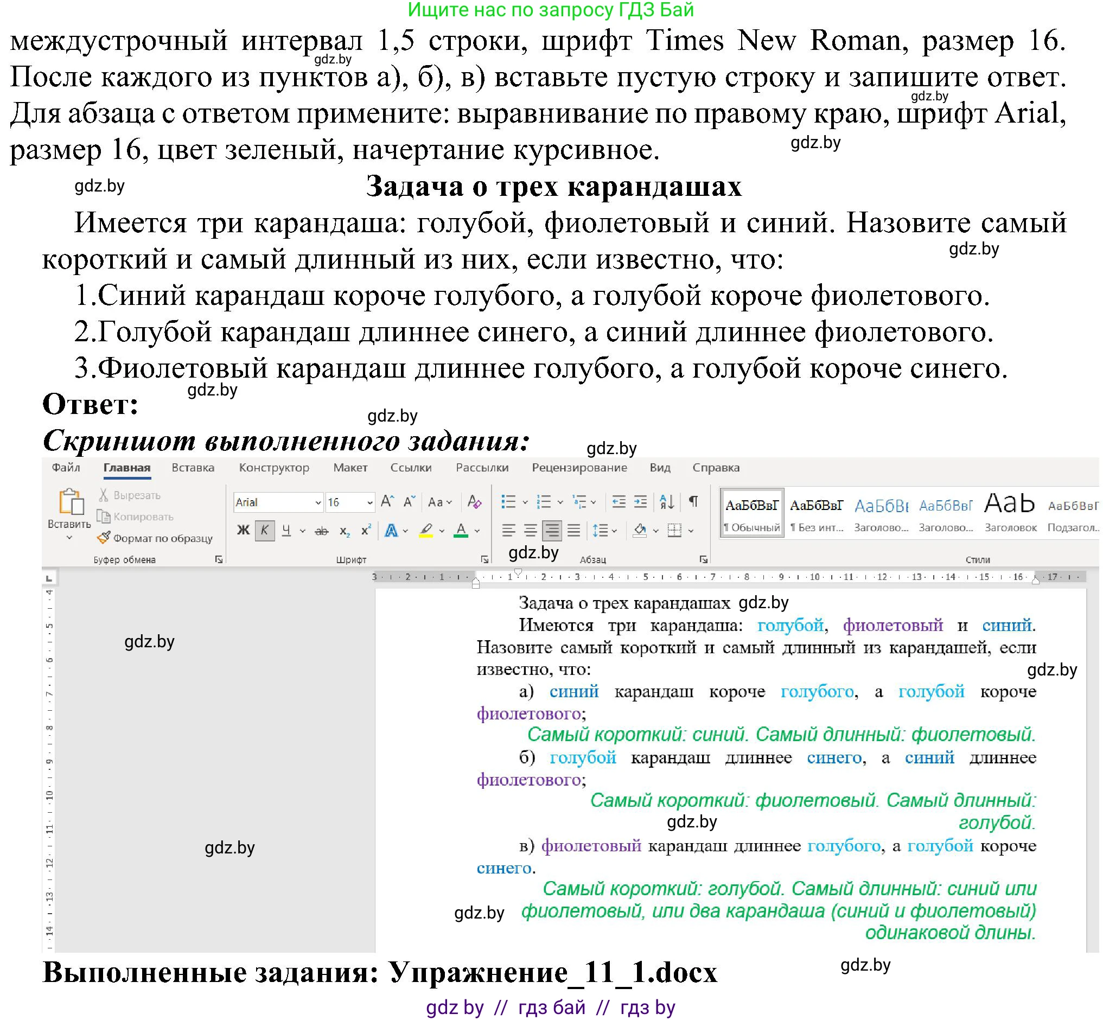Expand the font color dropdown arrow

click(477, 531)
